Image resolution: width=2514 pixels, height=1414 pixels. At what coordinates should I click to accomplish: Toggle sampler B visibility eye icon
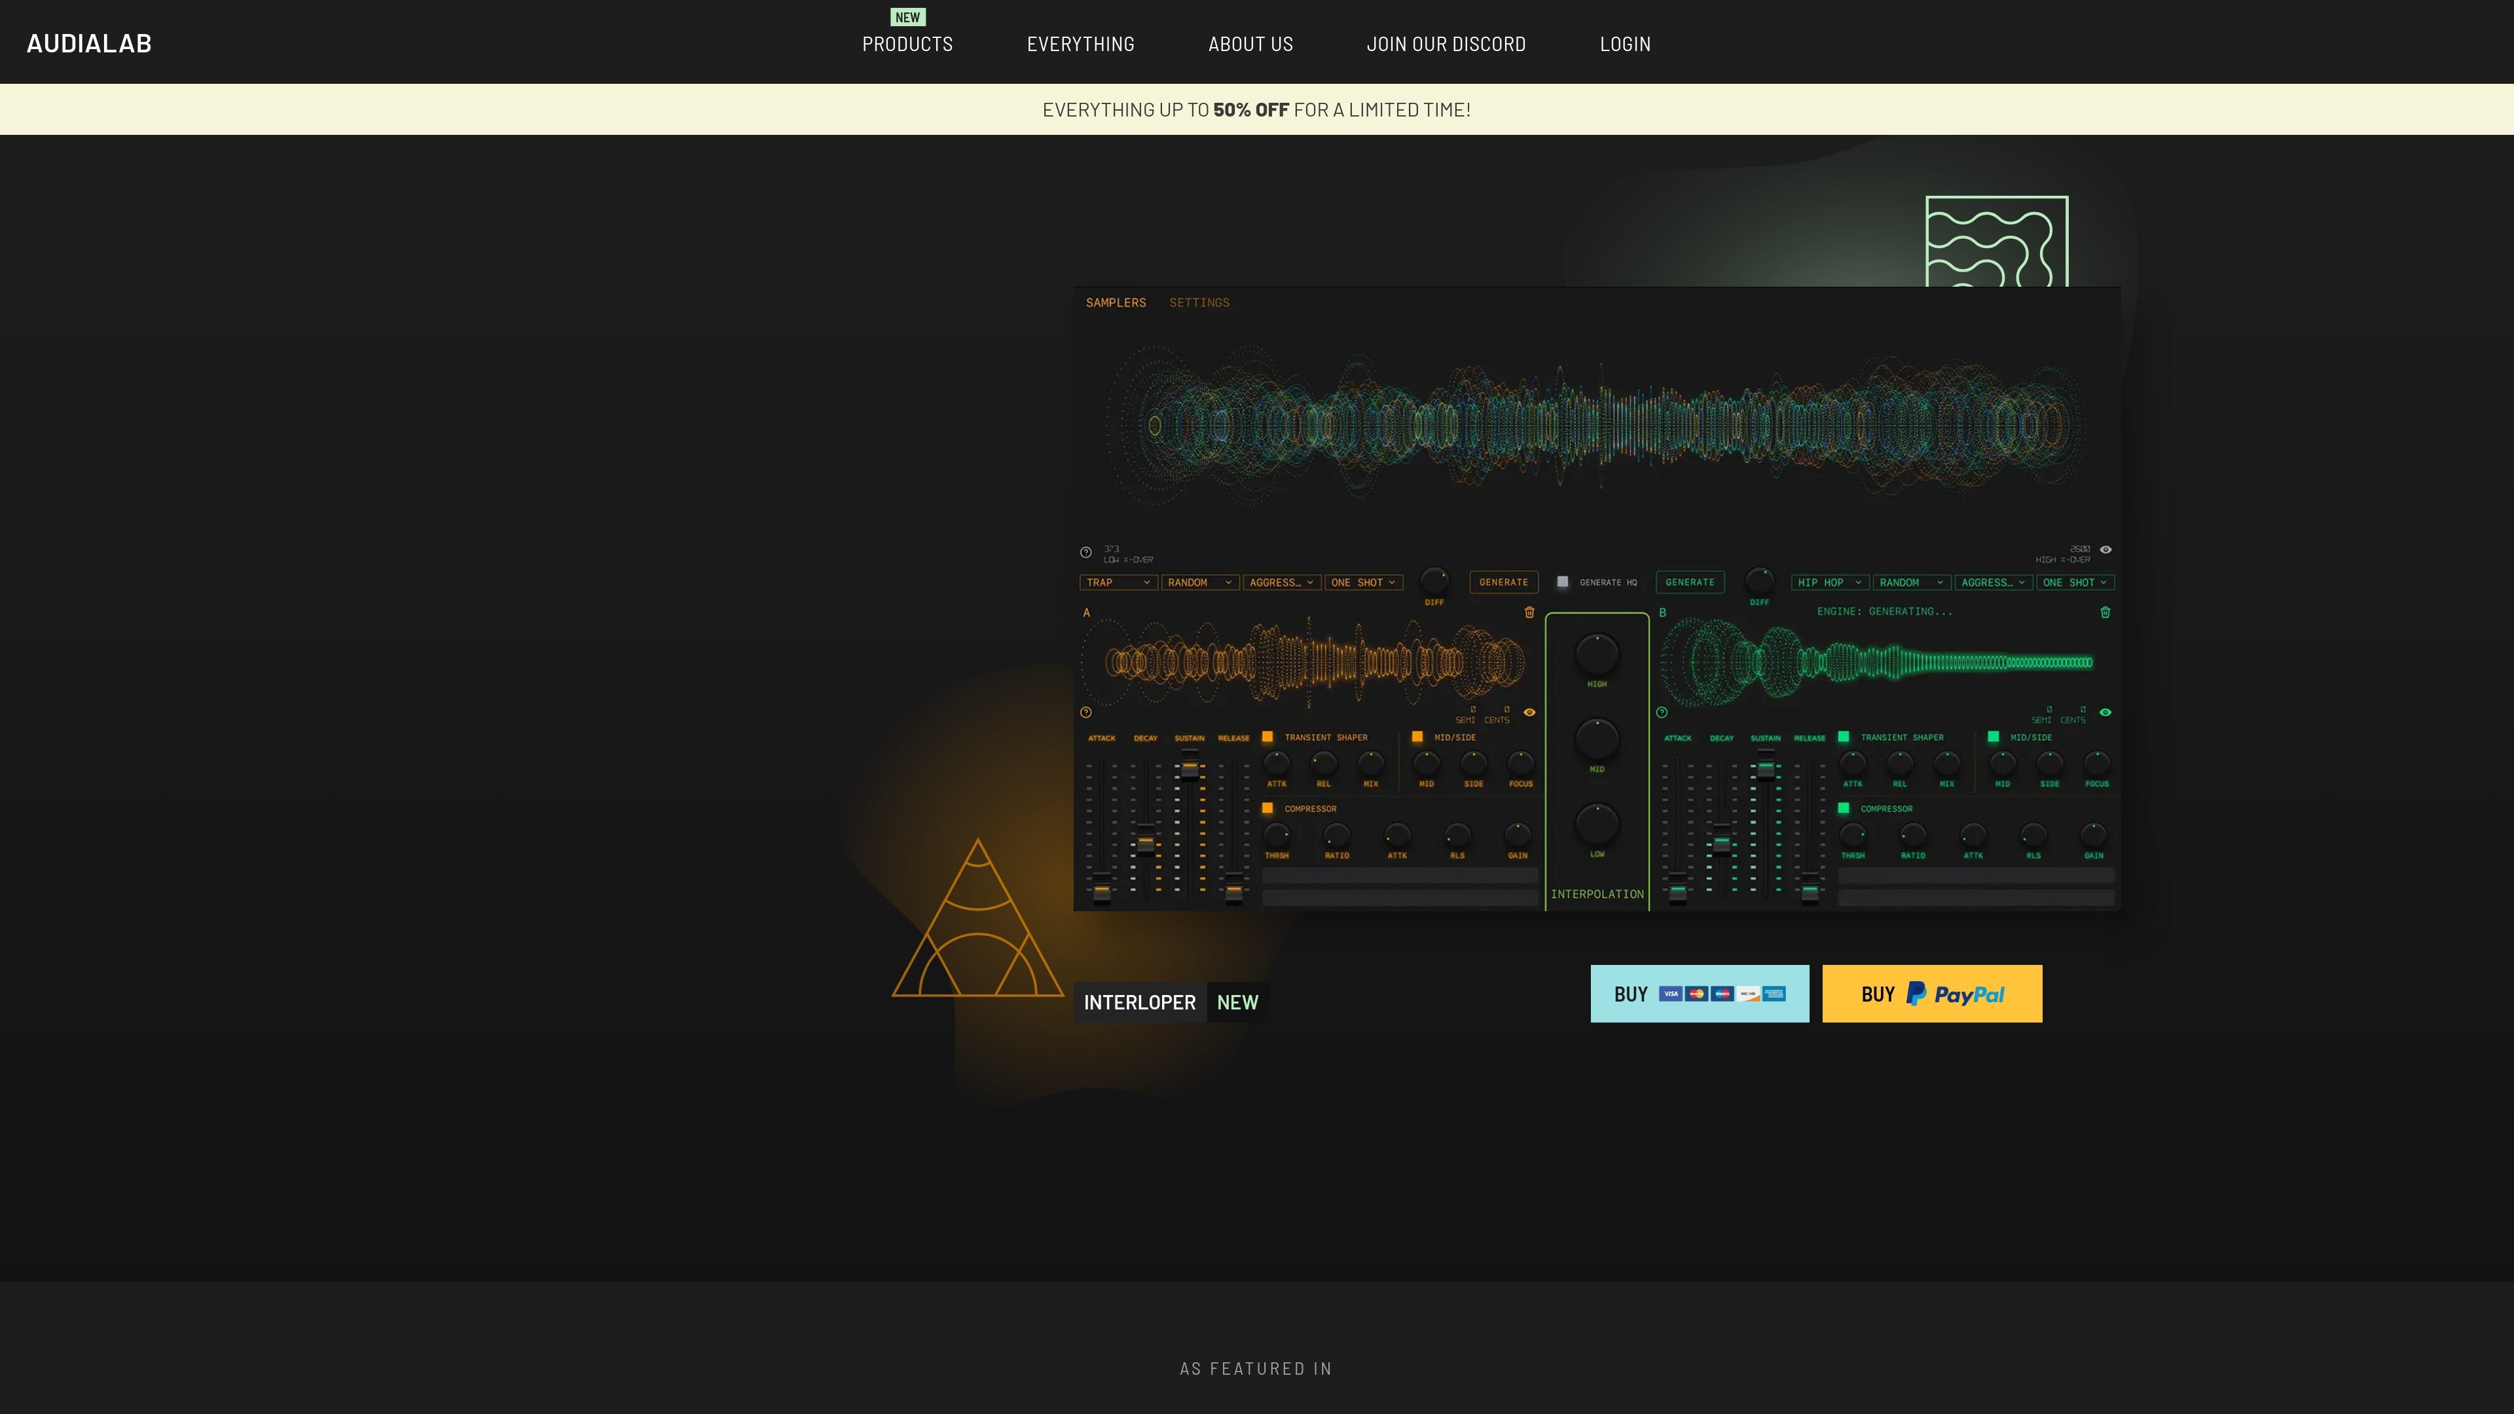2105,712
